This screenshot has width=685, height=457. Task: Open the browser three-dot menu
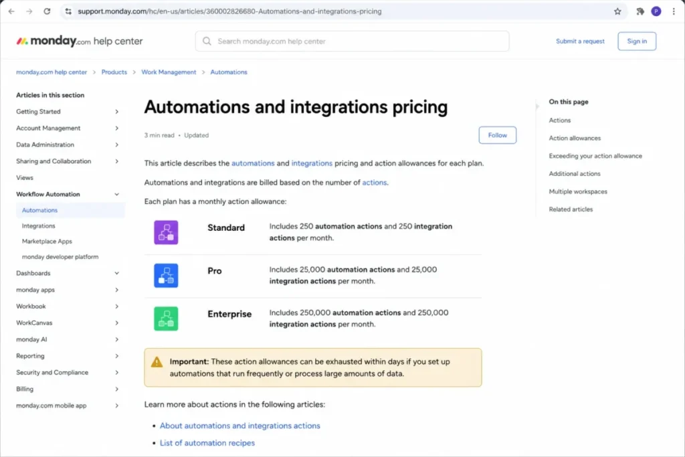click(674, 11)
